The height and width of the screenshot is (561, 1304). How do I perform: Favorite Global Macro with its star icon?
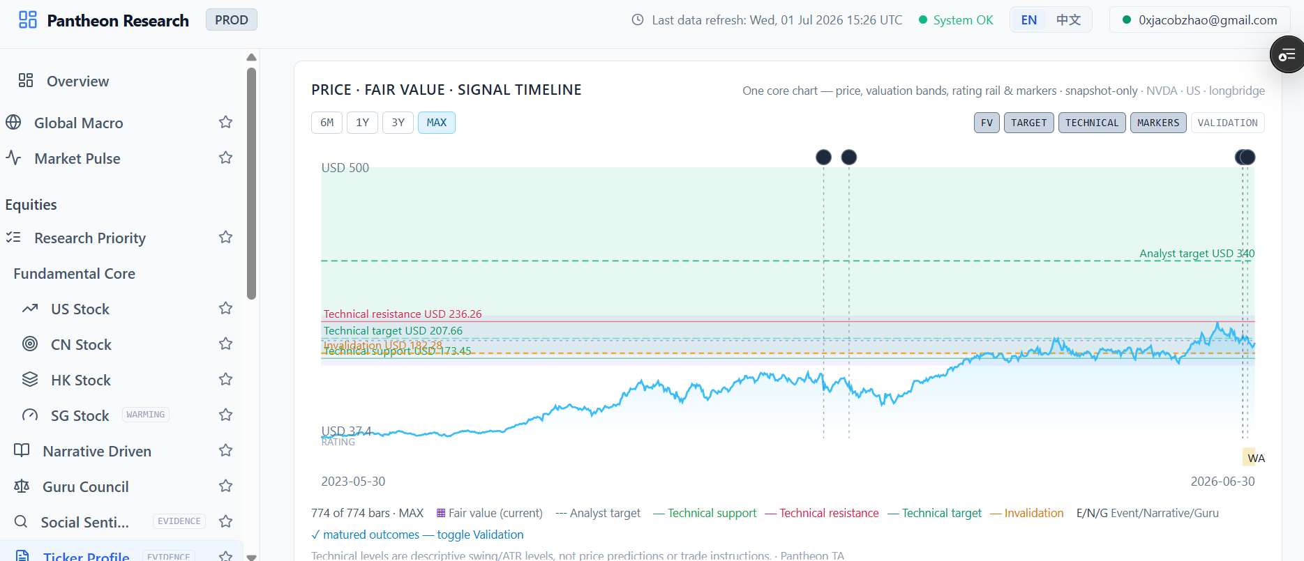(225, 122)
